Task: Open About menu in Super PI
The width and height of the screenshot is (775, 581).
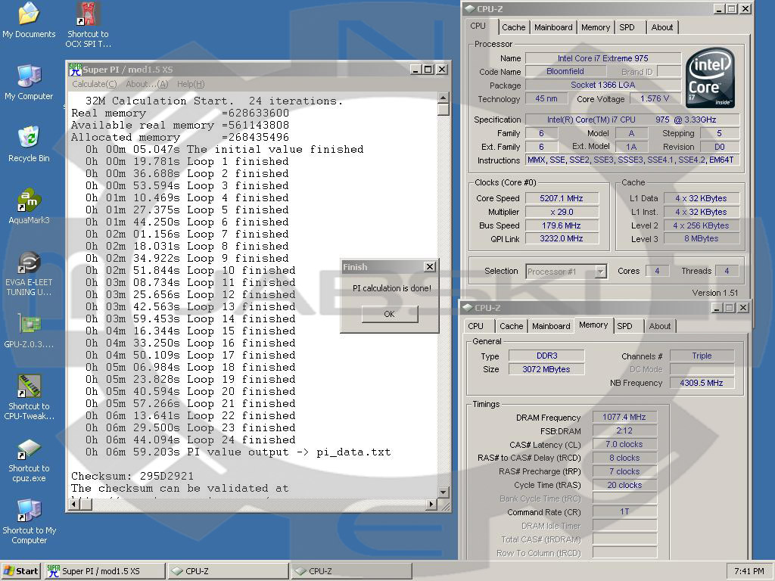Action: click(147, 84)
